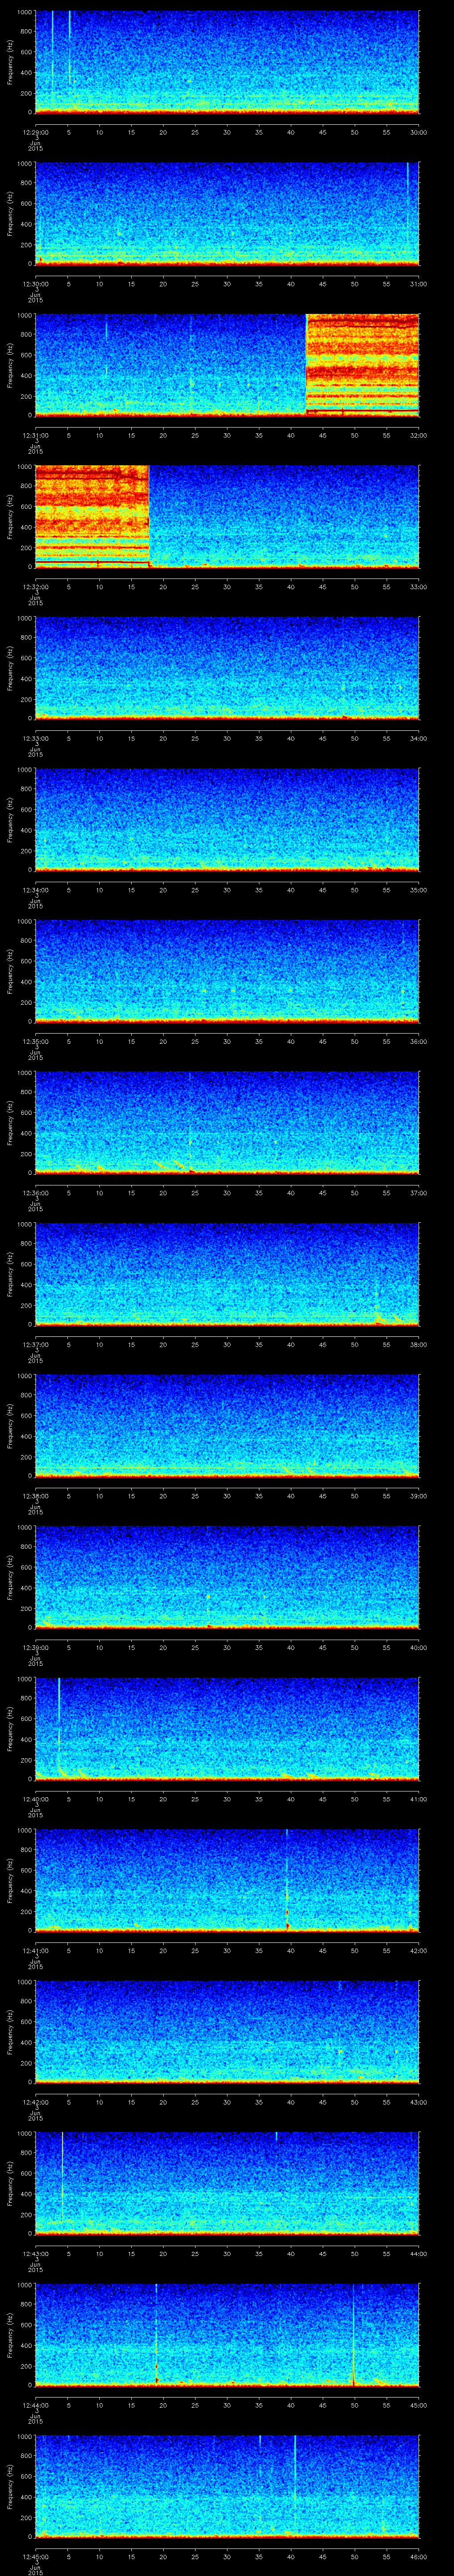Click the 33:00 end time label
Viewport: 454px width, 2576px height.
(419, 587)
